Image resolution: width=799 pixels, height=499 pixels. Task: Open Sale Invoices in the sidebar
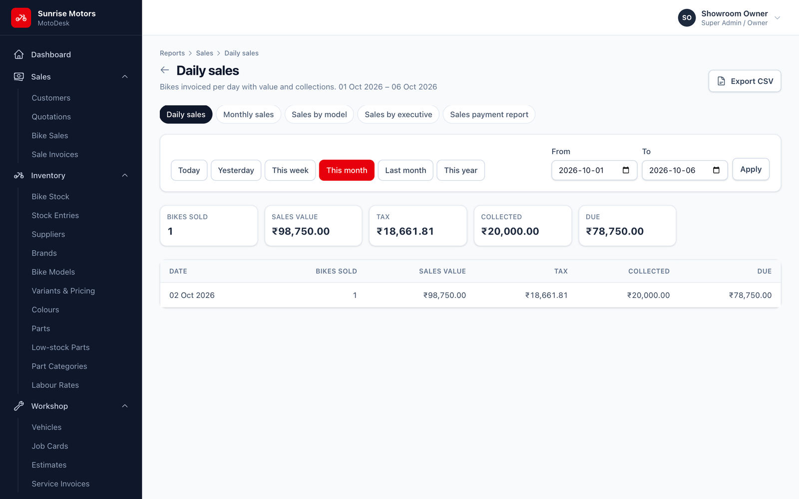click(55, 155)
